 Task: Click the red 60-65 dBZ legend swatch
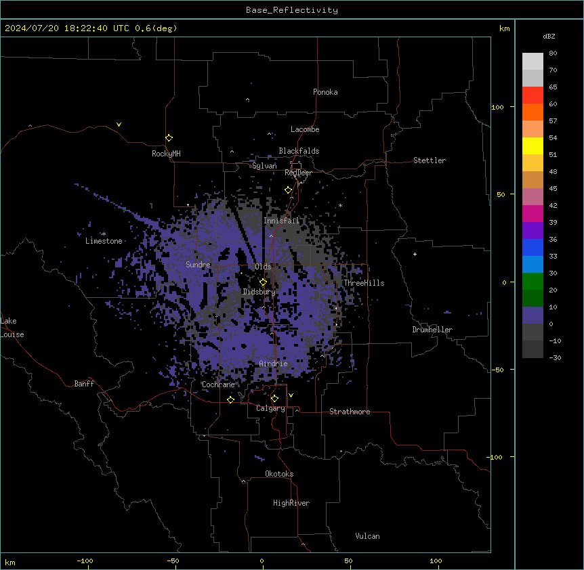point(533,95)
